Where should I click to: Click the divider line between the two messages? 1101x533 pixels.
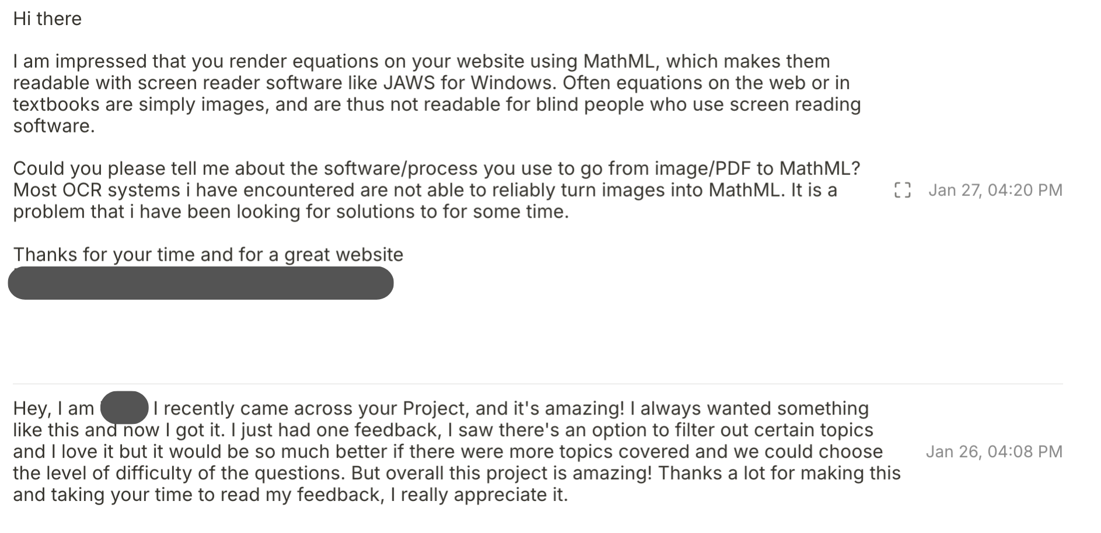point(537,384)
